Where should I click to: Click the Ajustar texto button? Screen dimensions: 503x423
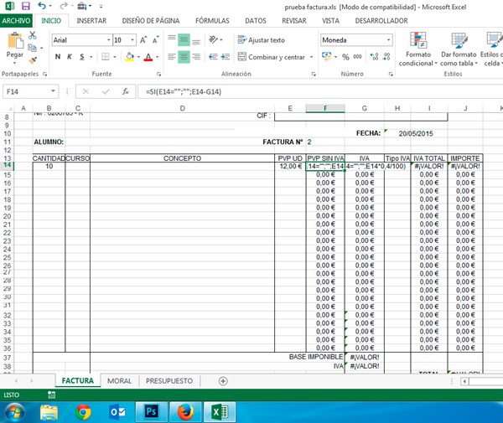(262, 39)
